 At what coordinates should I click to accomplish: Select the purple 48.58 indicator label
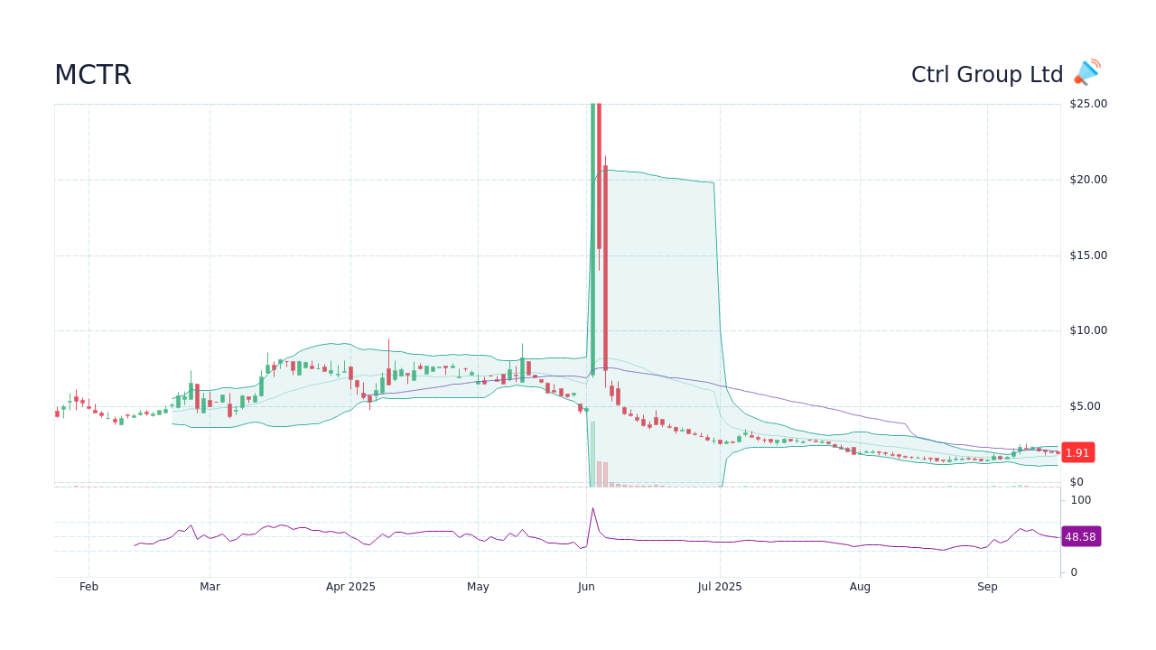pyautogui.click(x=1080, y=536)
